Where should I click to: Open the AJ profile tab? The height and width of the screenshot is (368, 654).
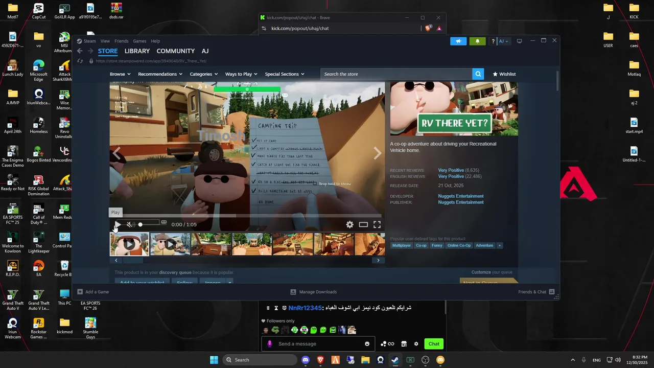pyautogui.click(x=205, y=51)
